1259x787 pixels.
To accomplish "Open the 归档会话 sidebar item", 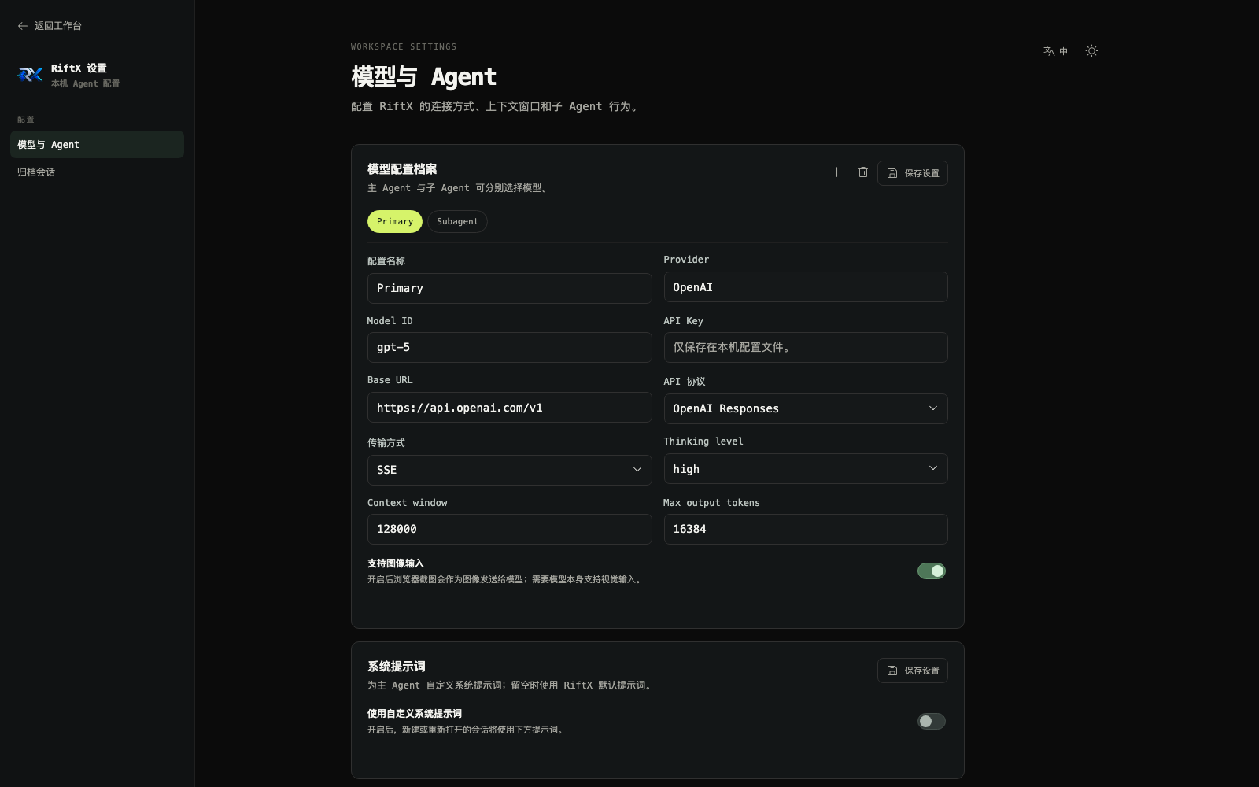I will [x=97, y=172].
